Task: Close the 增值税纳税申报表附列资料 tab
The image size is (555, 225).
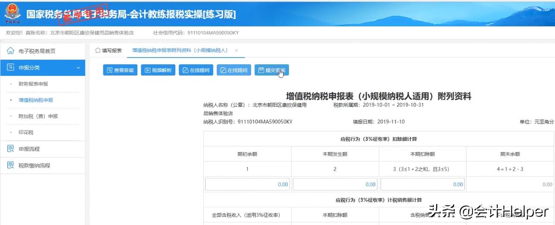Action: click(236, 51)
